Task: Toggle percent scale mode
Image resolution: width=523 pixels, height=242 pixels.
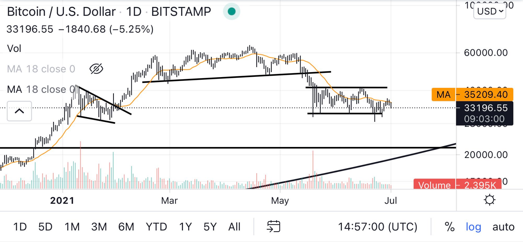Action: tap(450, 227)
